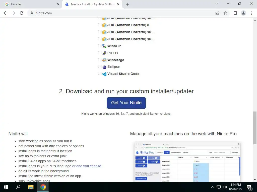Viewport: 257px width, 192px height.
Task: Open the Chrome three-dot menu
Action: click(x=251, y=13)
